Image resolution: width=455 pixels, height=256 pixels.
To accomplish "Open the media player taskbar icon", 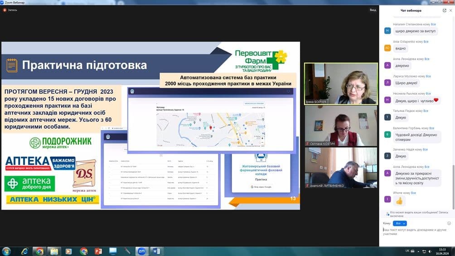I will coord(69,251).
